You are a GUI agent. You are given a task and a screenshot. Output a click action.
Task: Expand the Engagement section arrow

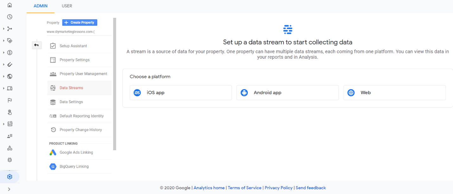click(3, 40)
